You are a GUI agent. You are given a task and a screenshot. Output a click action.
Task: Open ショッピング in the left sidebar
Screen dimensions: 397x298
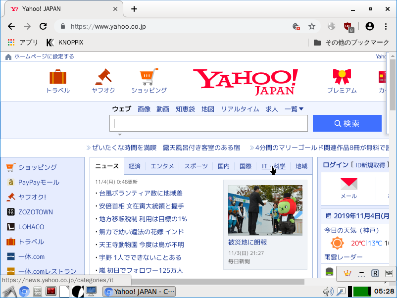pos(38,167)
